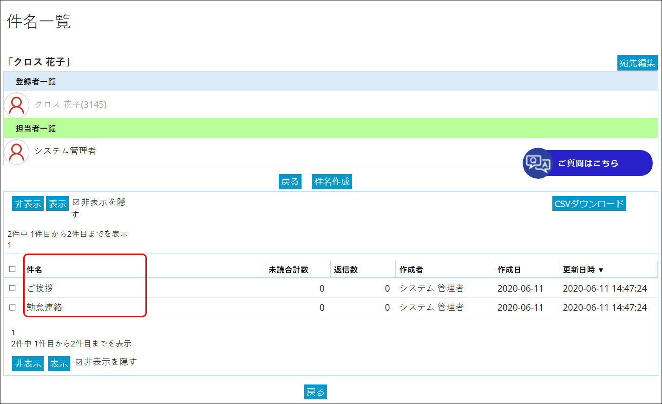Image resolution: width=662 pixels, height=404 pixels.
Task: Click the avatar icon beside クロス 花子(3145)
Action: [17, 105]
